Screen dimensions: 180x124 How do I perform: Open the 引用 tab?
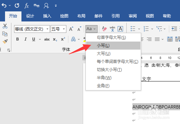116,16
